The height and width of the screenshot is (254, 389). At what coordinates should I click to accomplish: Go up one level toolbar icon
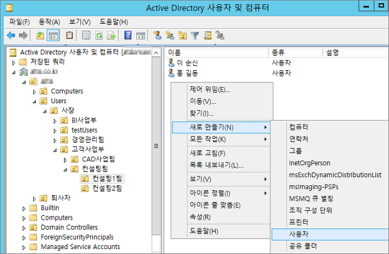pos(40,36)
